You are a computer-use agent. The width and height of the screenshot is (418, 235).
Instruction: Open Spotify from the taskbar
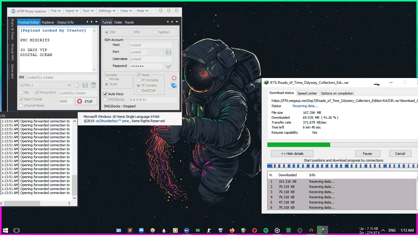[266, 230]
